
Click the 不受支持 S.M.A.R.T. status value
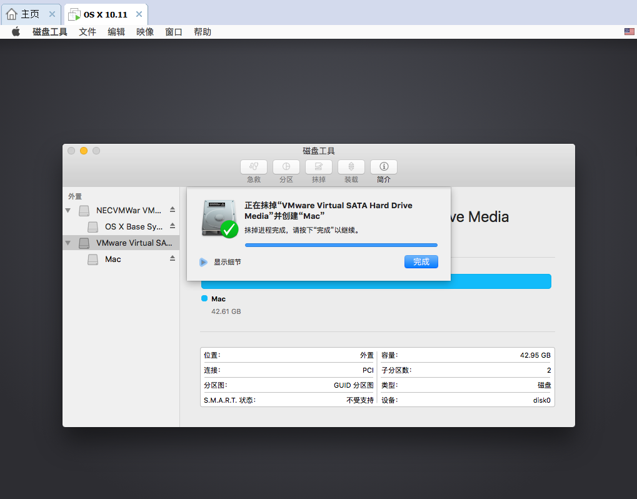coord(360,400)
